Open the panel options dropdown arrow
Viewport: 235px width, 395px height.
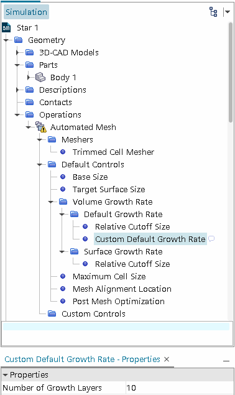tap(227, 12)
